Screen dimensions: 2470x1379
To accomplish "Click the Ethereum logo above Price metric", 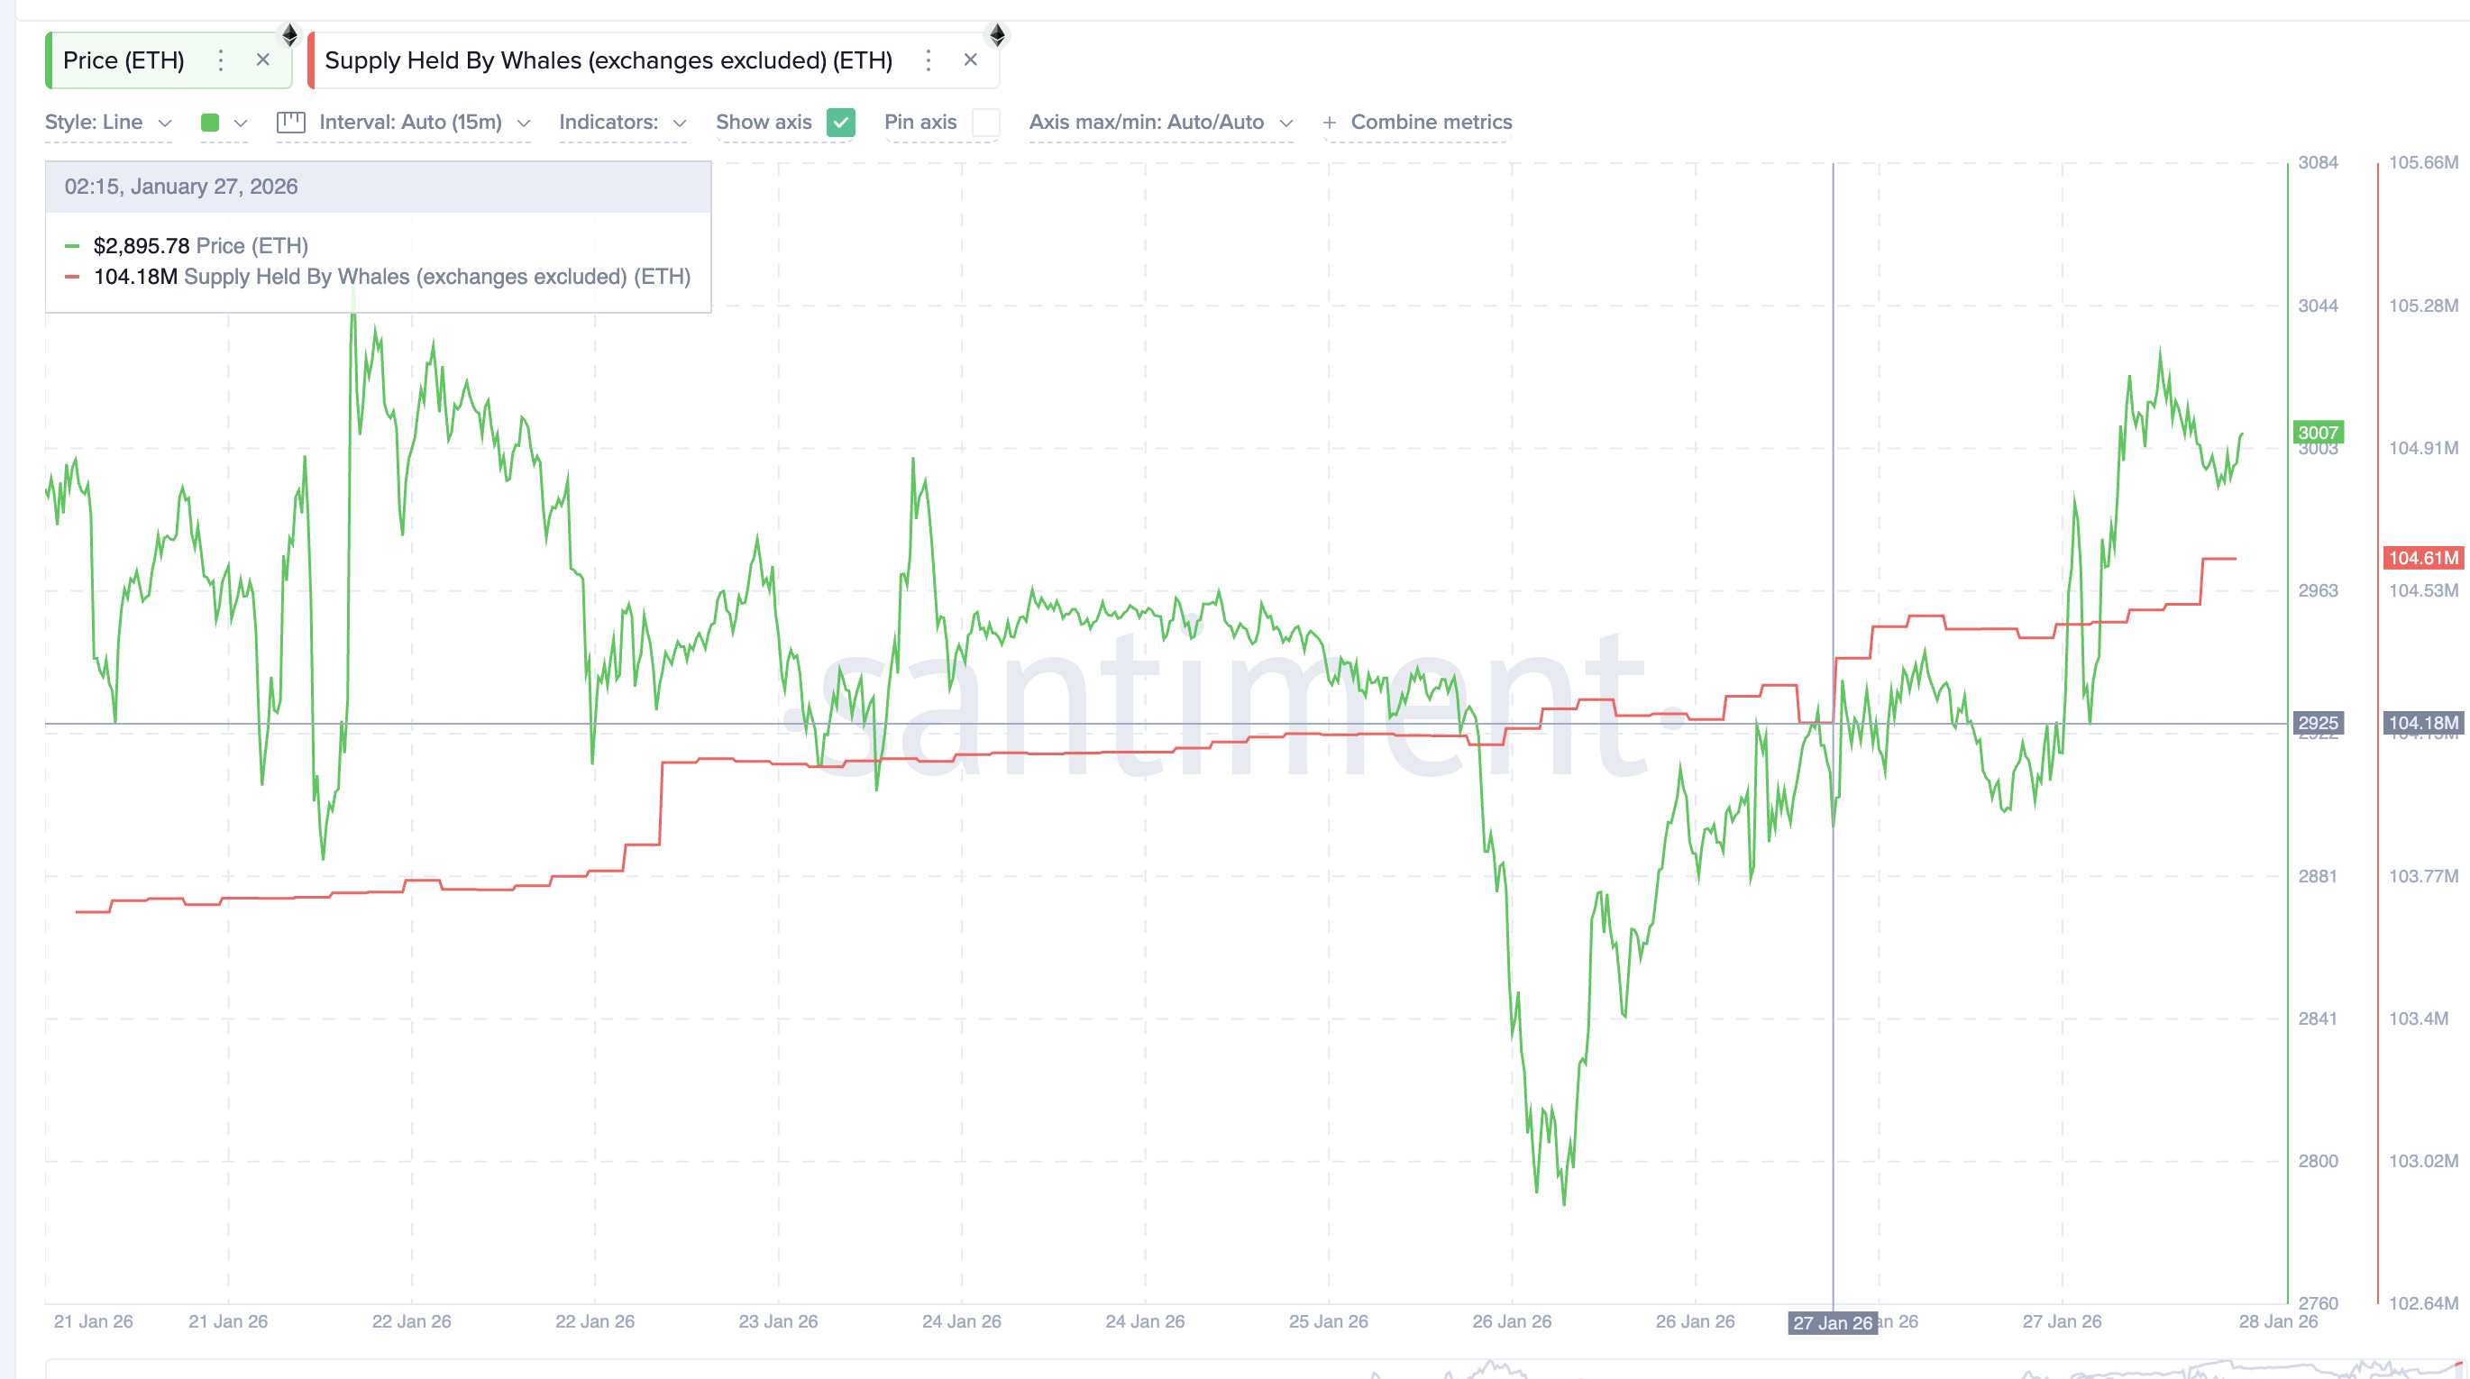I will pyautogui.click(x=288, y=36).
